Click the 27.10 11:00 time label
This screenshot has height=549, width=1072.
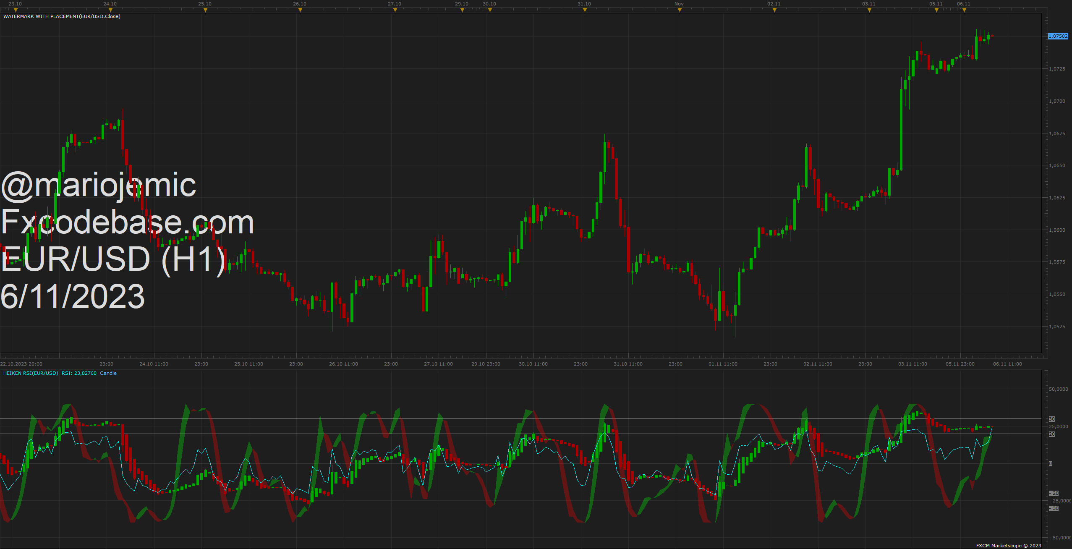pos(438,364)
